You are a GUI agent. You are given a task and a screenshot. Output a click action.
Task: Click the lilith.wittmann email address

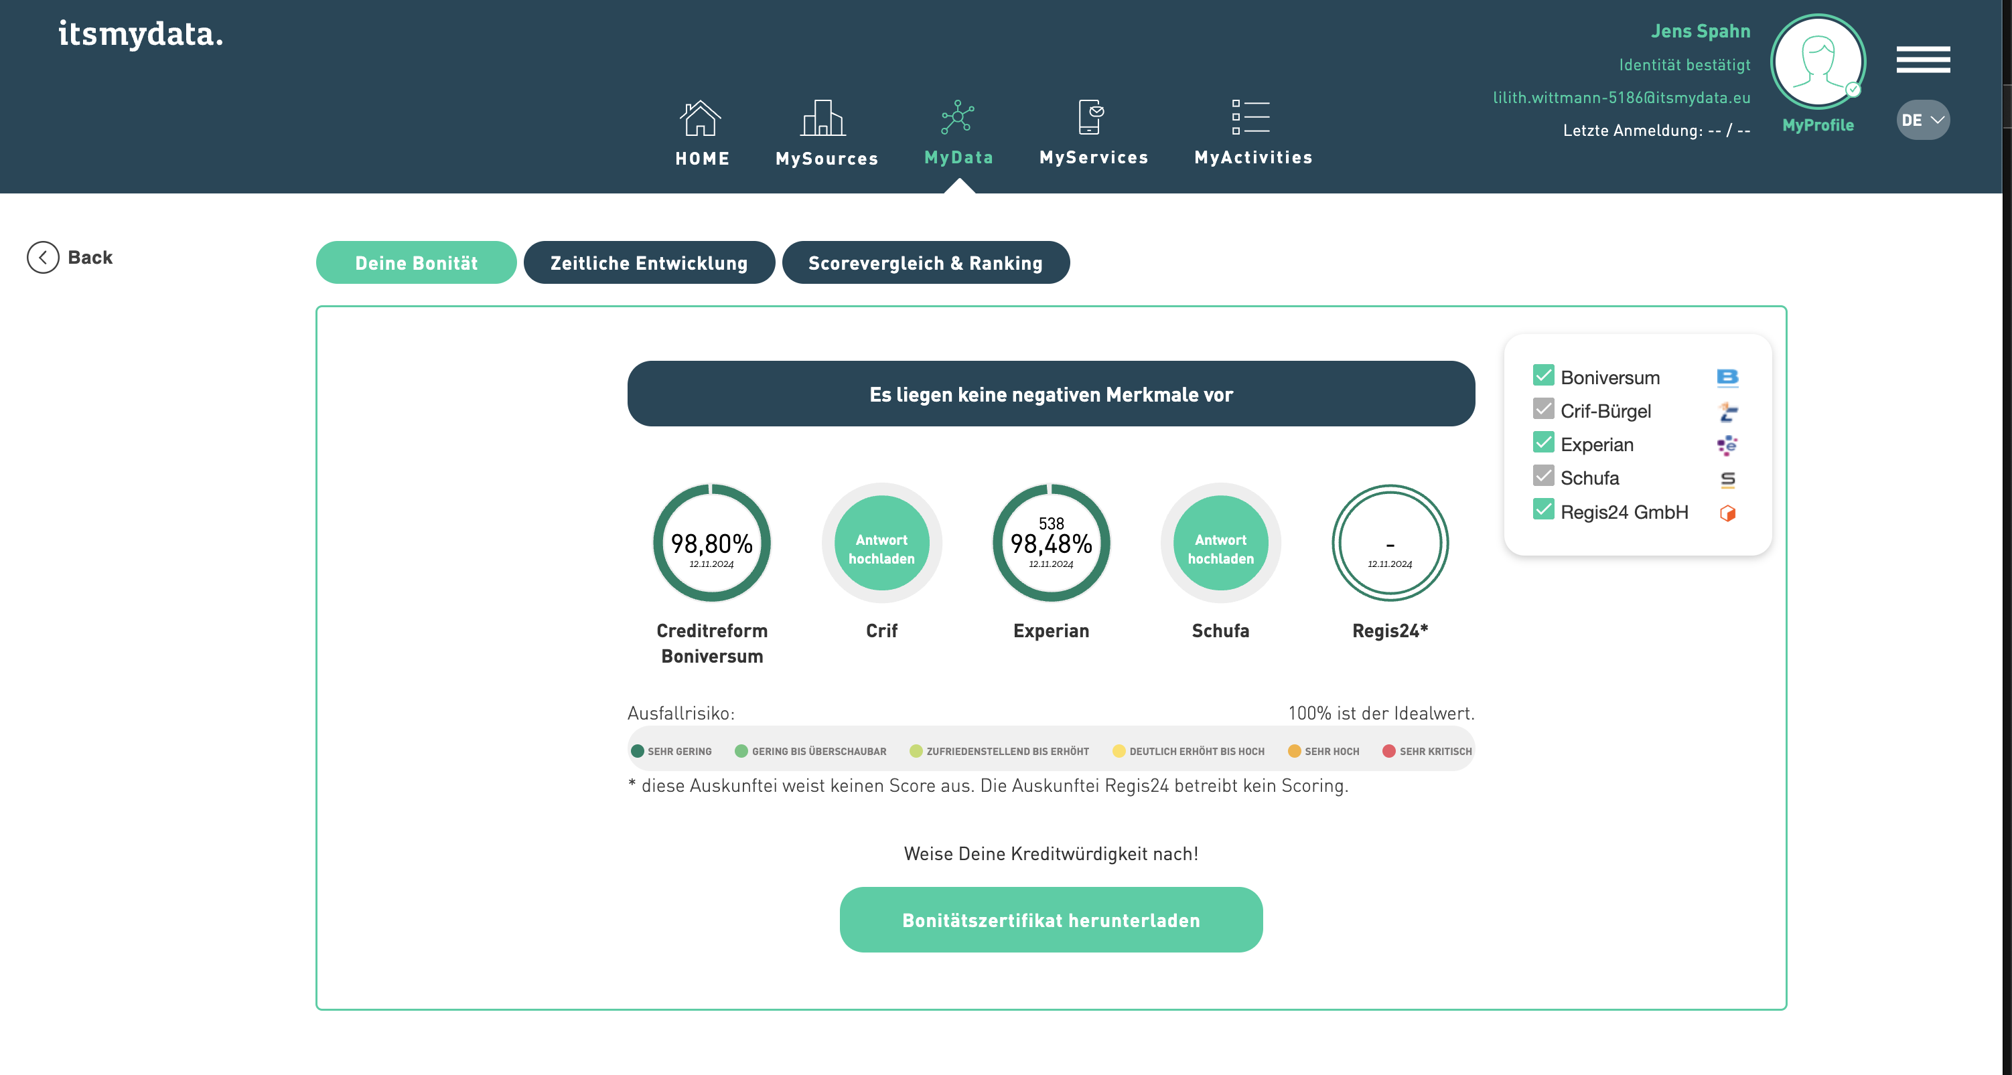tap(1622, 98)
